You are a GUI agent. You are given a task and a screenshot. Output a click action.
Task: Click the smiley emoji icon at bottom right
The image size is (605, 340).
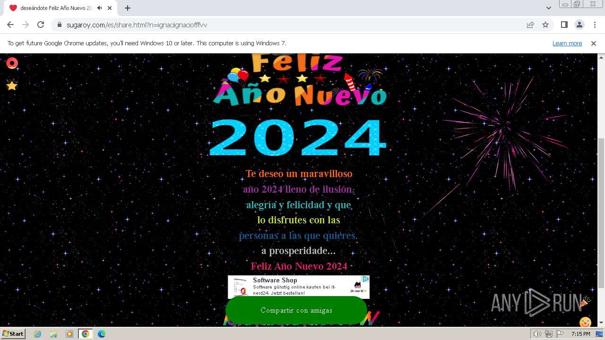pyautogui.click(x=585, y=323)
